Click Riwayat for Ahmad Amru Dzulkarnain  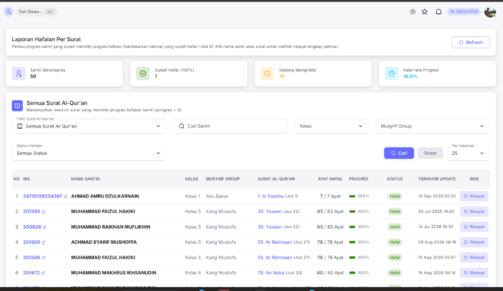(x=474, y=196)
